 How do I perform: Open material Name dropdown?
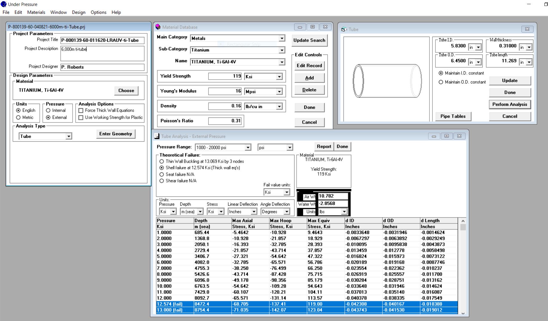click(282, 62)
